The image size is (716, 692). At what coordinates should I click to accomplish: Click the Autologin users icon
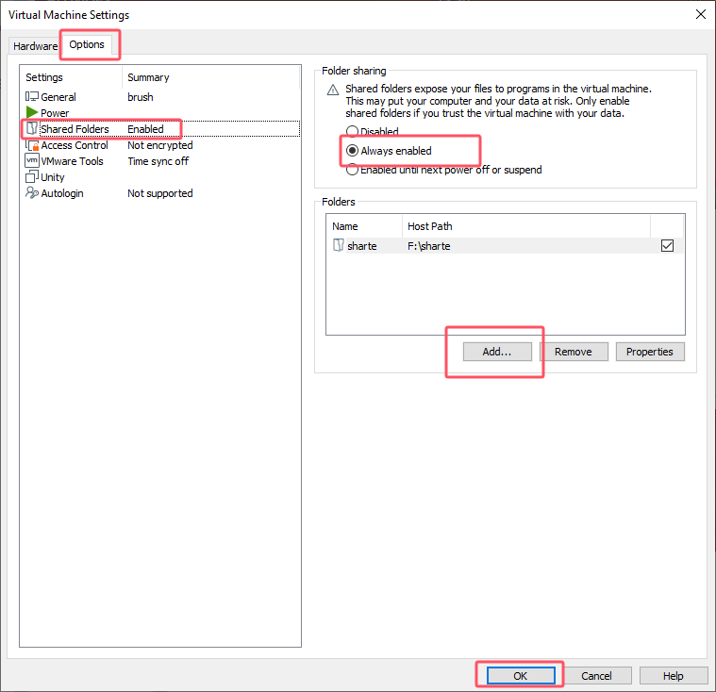coord(32,193)
